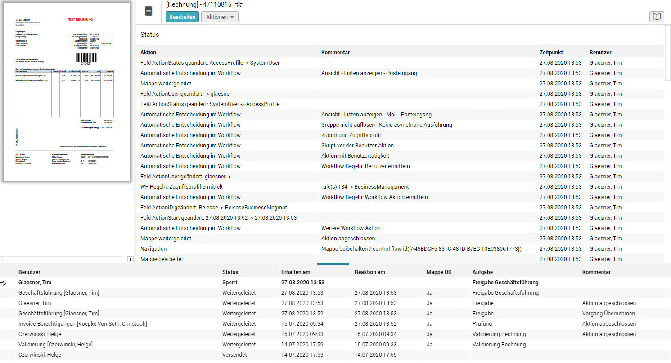Click '27.08.2020 13:52' Reaktion am cell
Screen dimensions: 671x363
coord(376,324)
